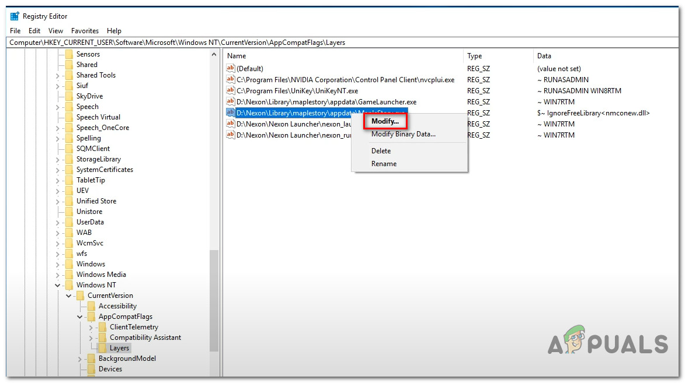Click the GameLauncher.exe value's ab icon
Image resolution: width=685 pixels, height=383 pixels.
(x=230, y=101)
